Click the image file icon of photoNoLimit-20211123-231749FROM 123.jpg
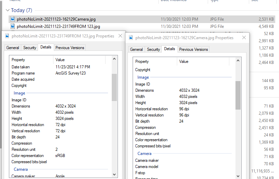279x179 pixels. point(13,26)
